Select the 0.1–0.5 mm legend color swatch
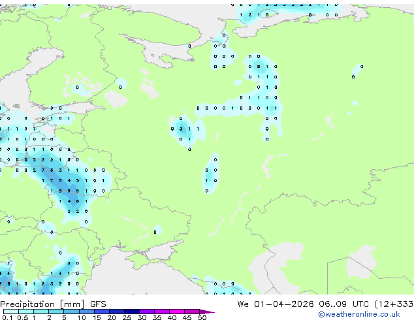 point(11,312)
